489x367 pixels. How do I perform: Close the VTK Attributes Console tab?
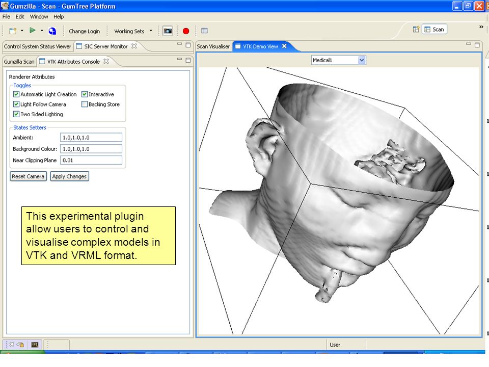point(106,61)
